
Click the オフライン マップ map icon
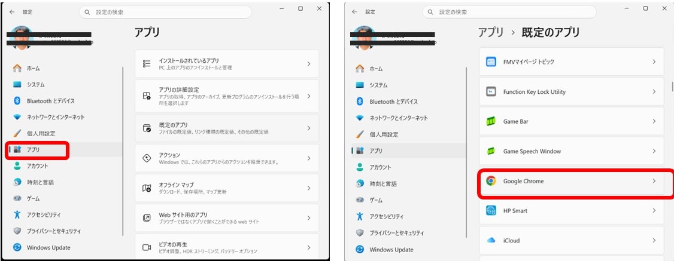pos(147,188)
